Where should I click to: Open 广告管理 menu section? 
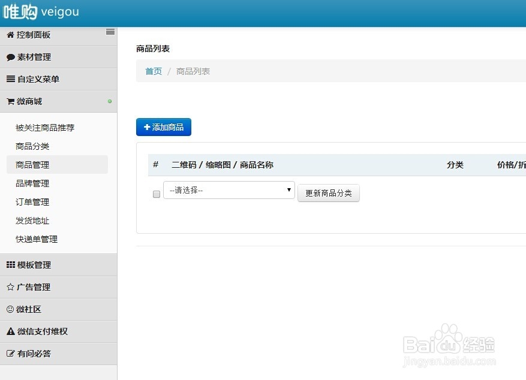(58, 287)
